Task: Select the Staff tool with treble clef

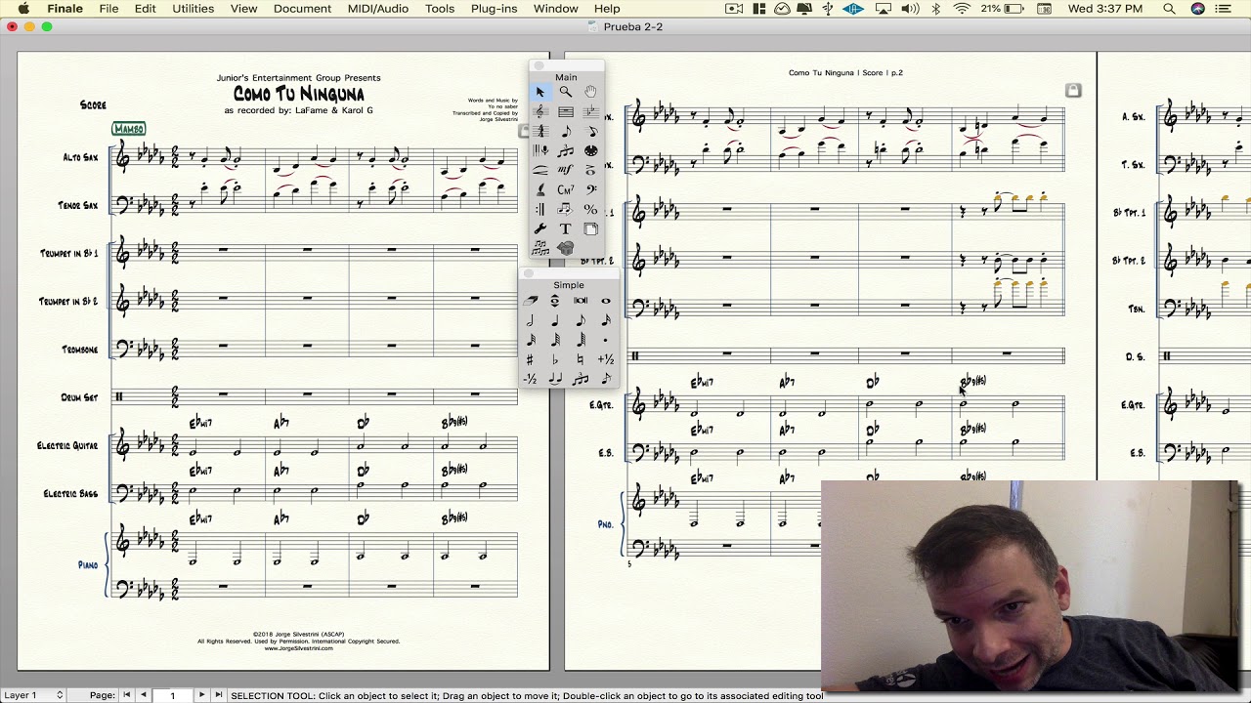Action: [x=540, y=111]
